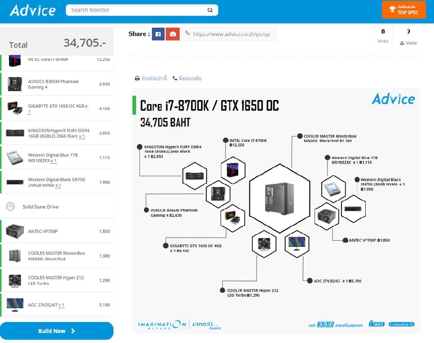Focus the Search Monitor input field
The height and width of the screenshot is (343, 434).
[x=142, y=10]
